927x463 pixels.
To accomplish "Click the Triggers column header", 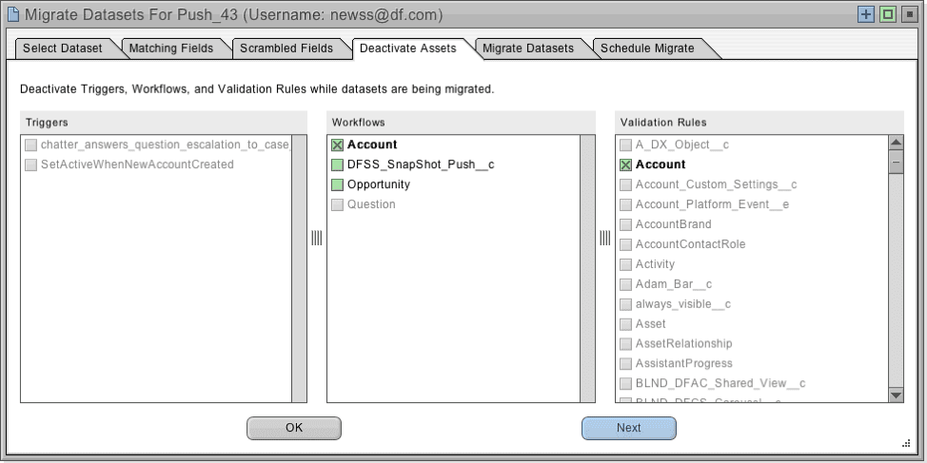I will point(164,123).
